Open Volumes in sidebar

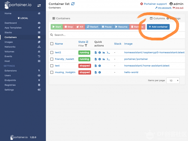(x=23, y=52)
